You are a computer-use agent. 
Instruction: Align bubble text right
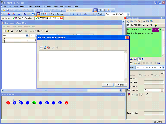[135, 25]
